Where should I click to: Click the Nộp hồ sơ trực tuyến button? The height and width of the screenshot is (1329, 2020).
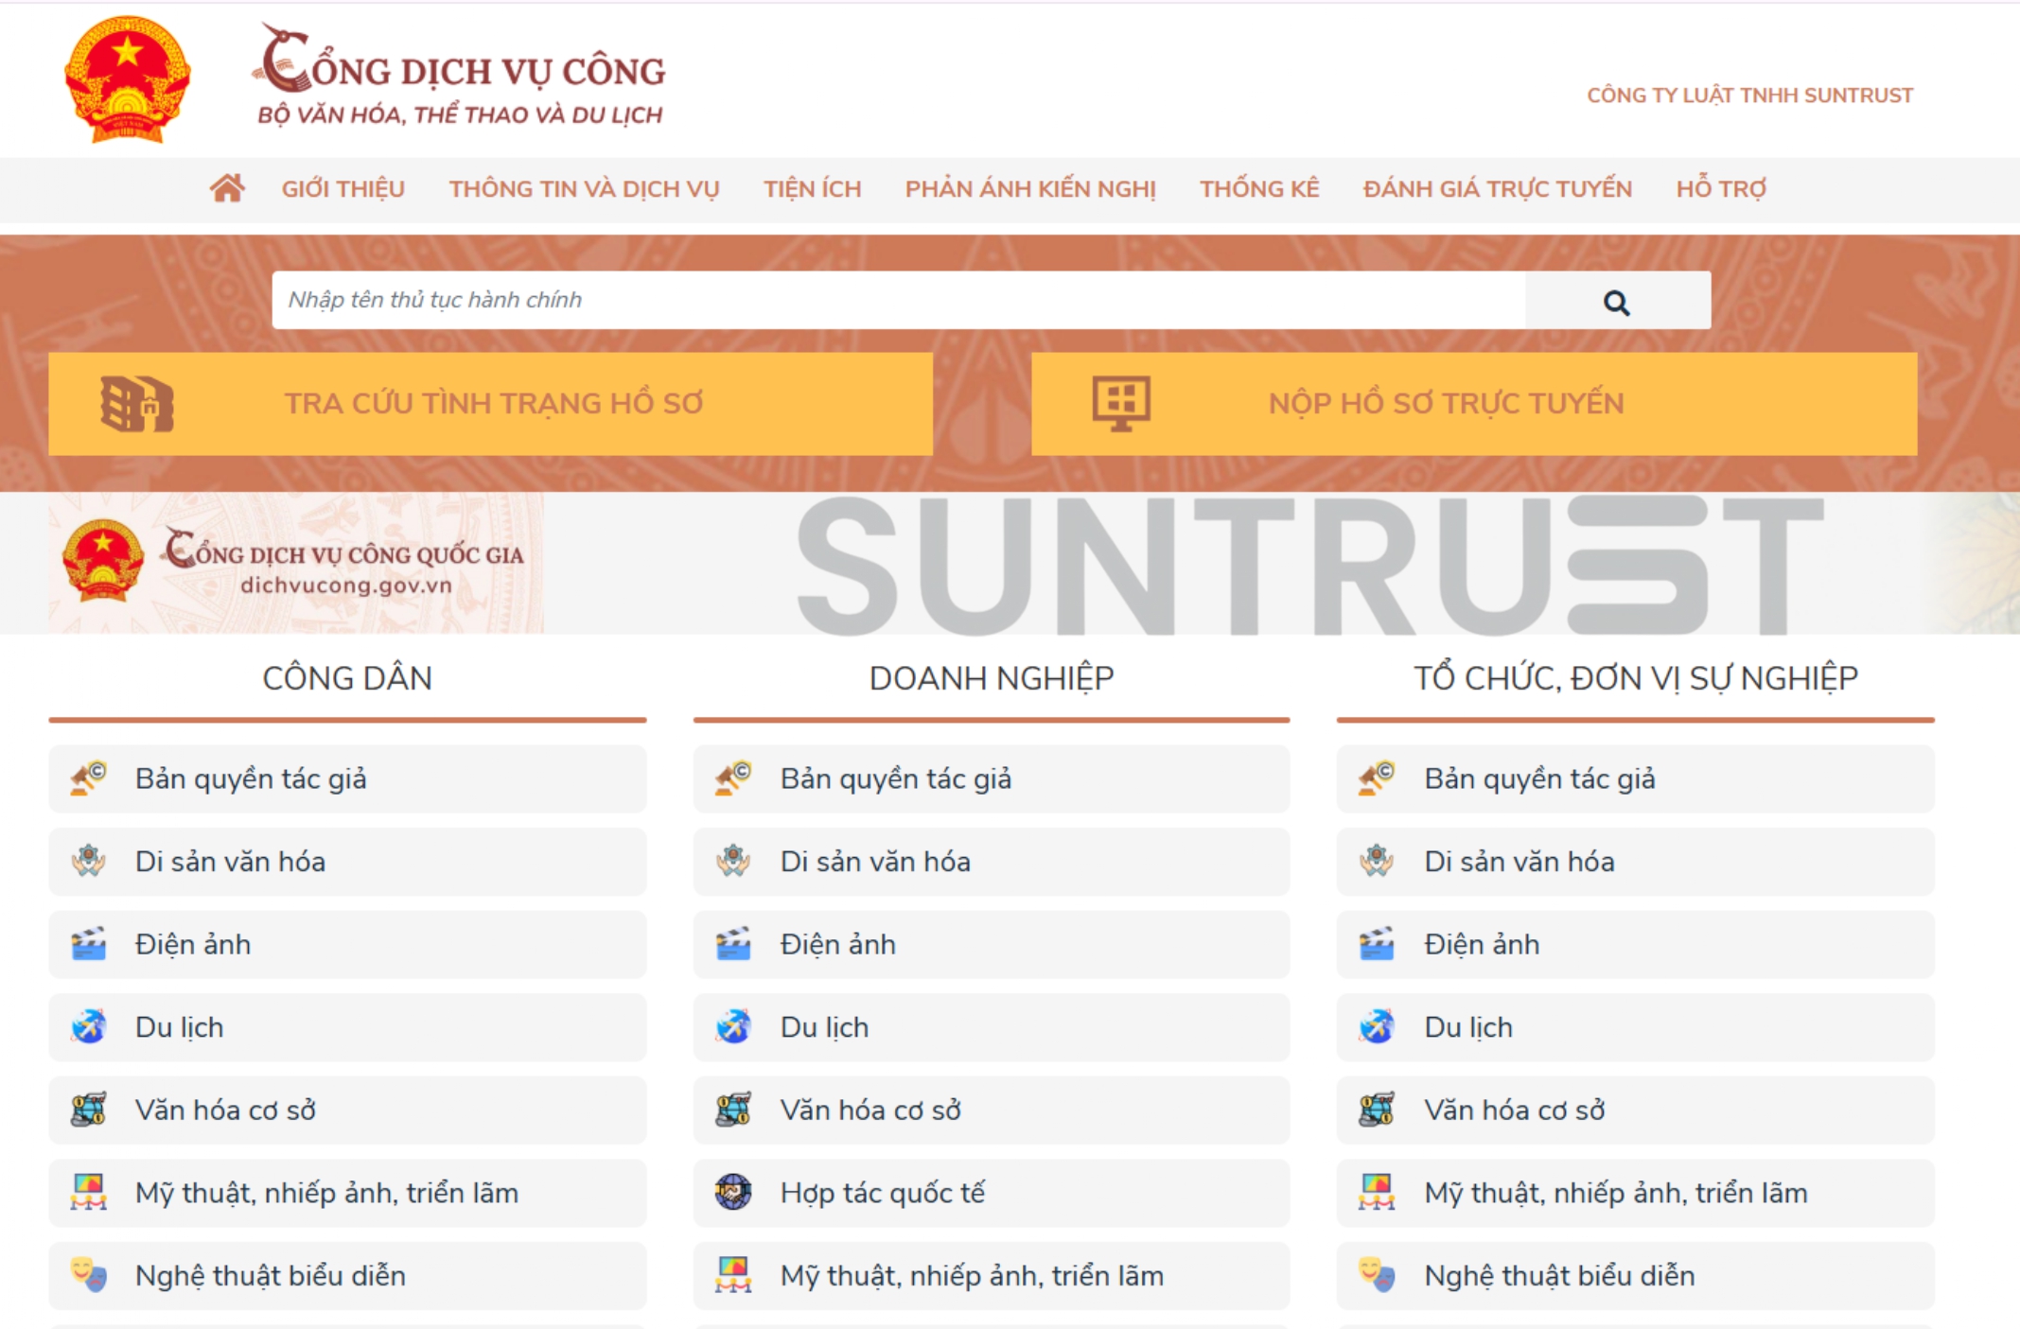[1445, 404]
